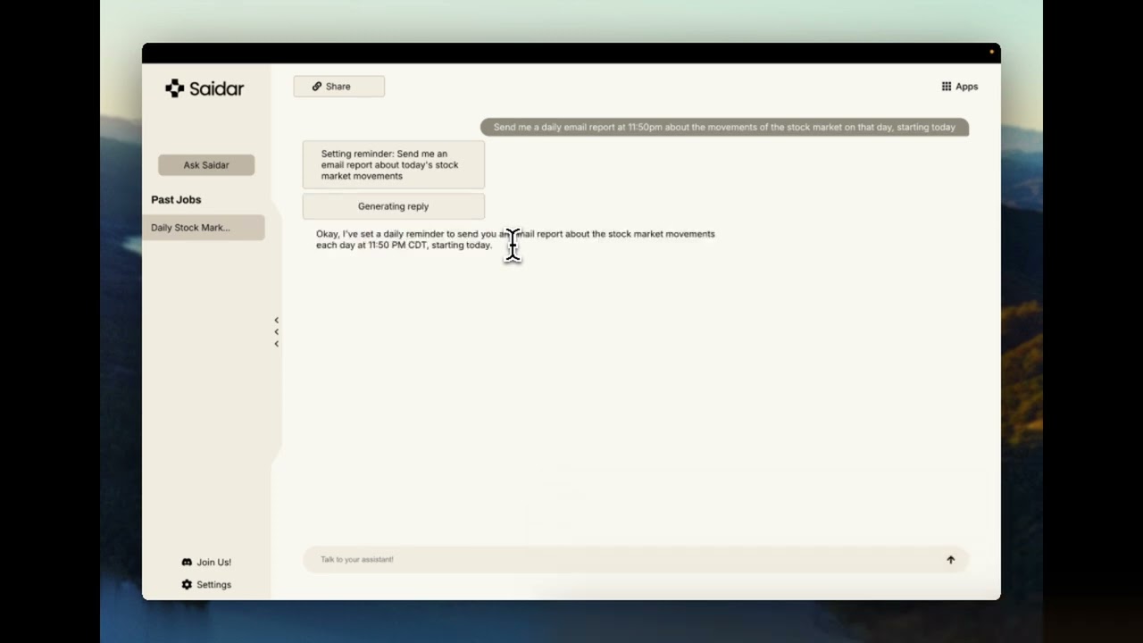Click the Past Jobs heading
This screenshot has width=1143, height=643.
(176, 200)
